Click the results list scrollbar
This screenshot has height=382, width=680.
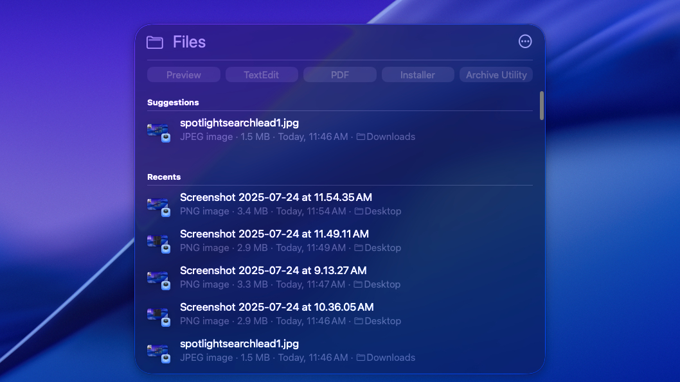click(x=542, y=105)
